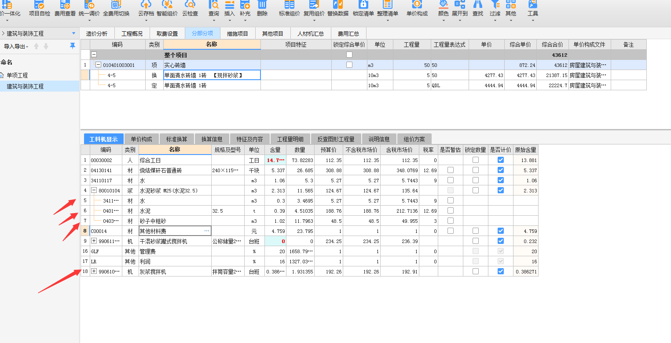This screenshot has height=343, width=671.
Task: Click 单面清水砖墙 1砖【现拌砂浆】 name cell
Action: [x=212, y=75]
